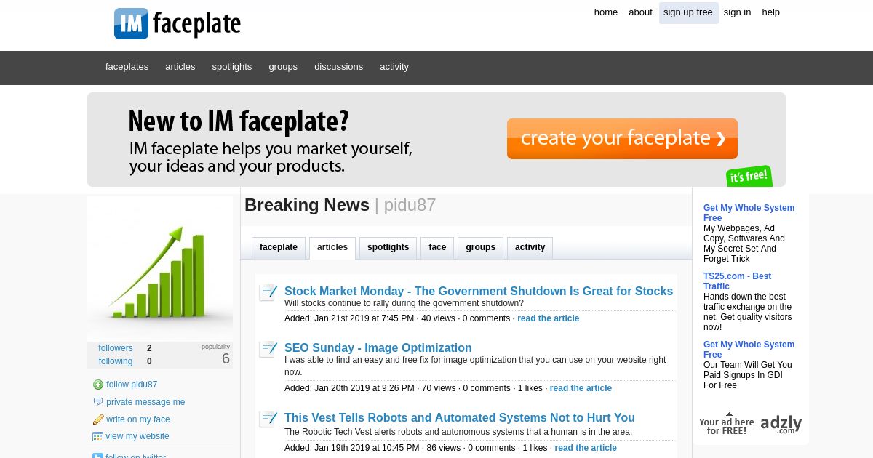
Task: Click private message me link
Action: (145, 402)
